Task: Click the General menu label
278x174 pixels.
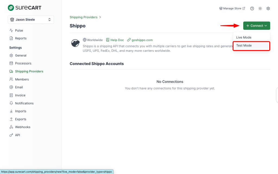Action: 21,55
